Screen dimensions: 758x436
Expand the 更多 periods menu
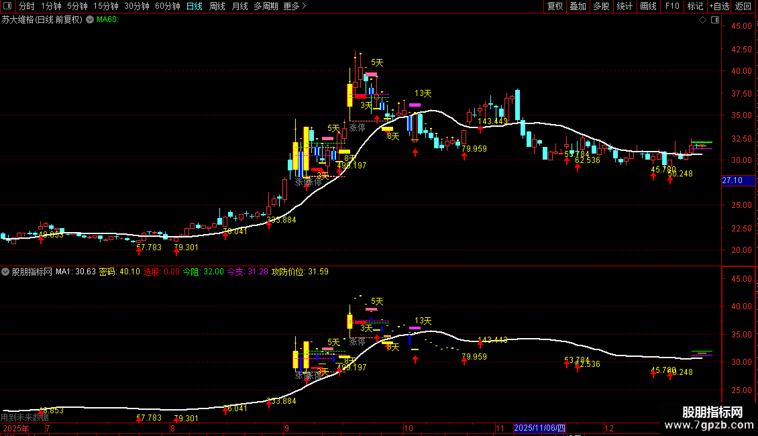pyautogui.click(x=295, y=6)
